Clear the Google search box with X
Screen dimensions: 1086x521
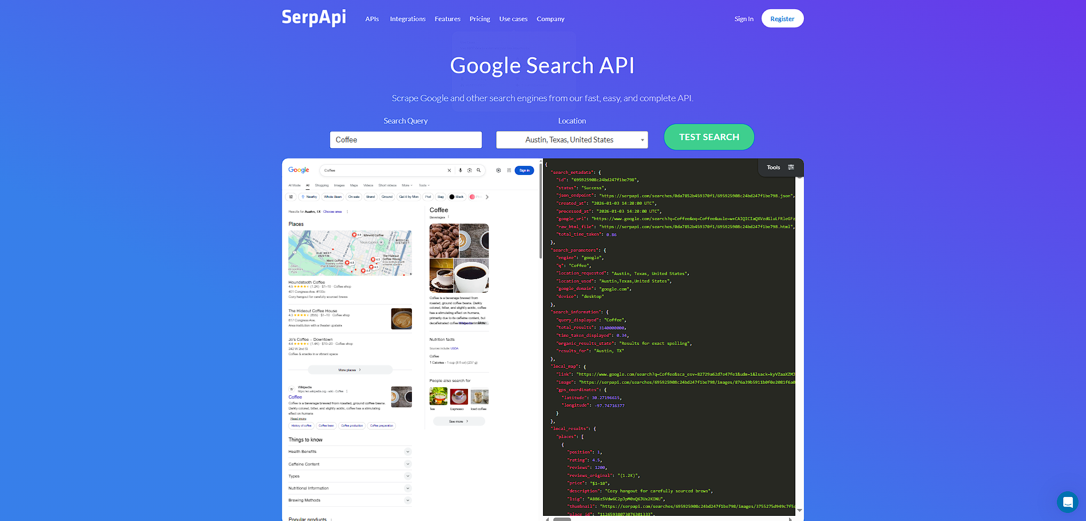point(449,170)
